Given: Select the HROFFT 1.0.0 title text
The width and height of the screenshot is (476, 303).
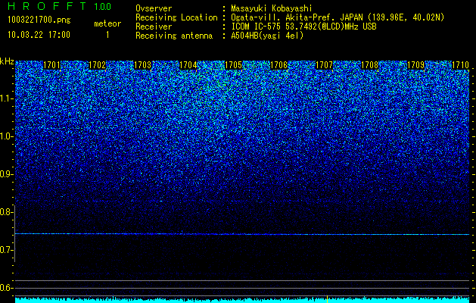Looking at the screenshot, I should click(60, 6).
